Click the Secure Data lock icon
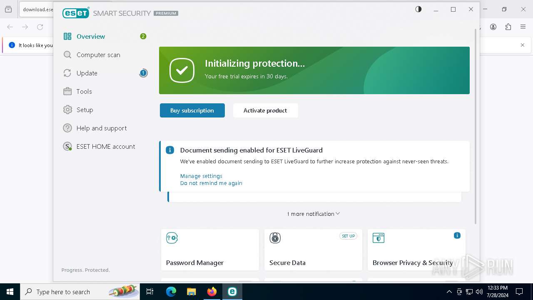 point(275,238)
